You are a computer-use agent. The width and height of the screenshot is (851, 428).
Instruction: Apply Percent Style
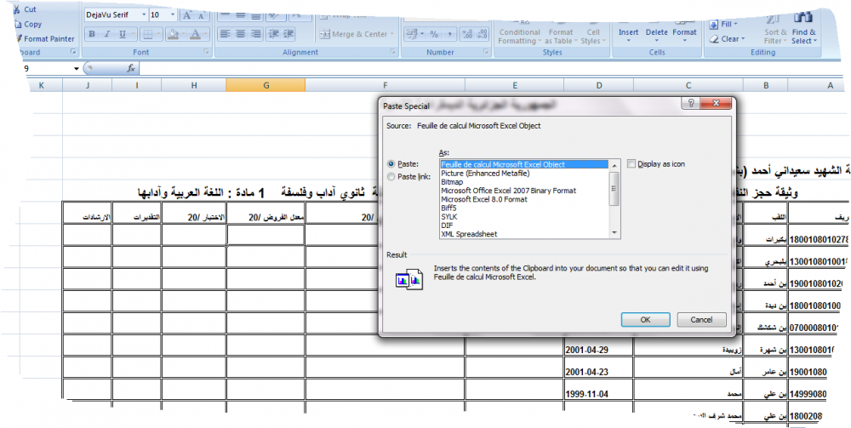(x=434, y=34)
